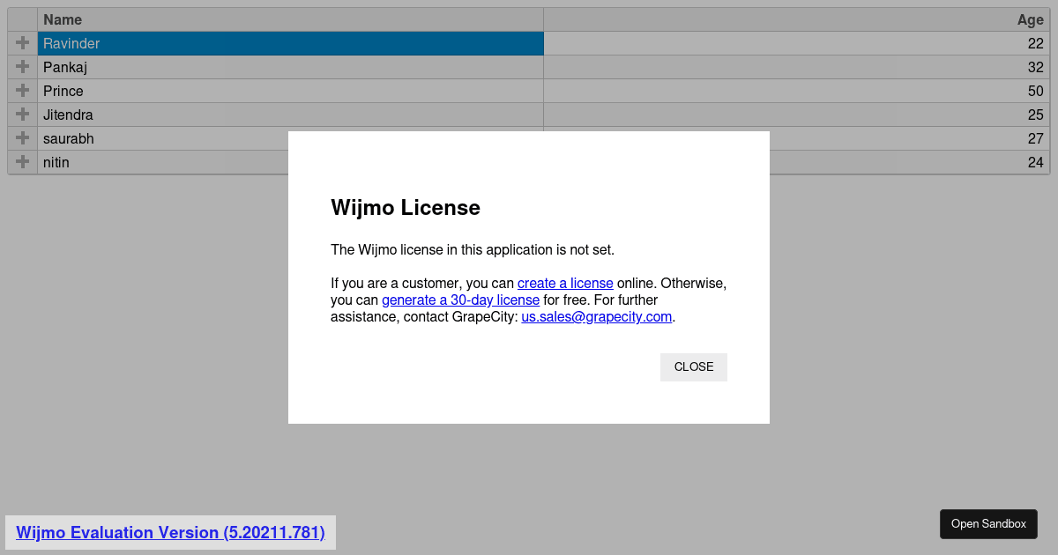Screen dimensions: 1058x555
Task: Expand the saurabh row detail
Action: point(23,138)
